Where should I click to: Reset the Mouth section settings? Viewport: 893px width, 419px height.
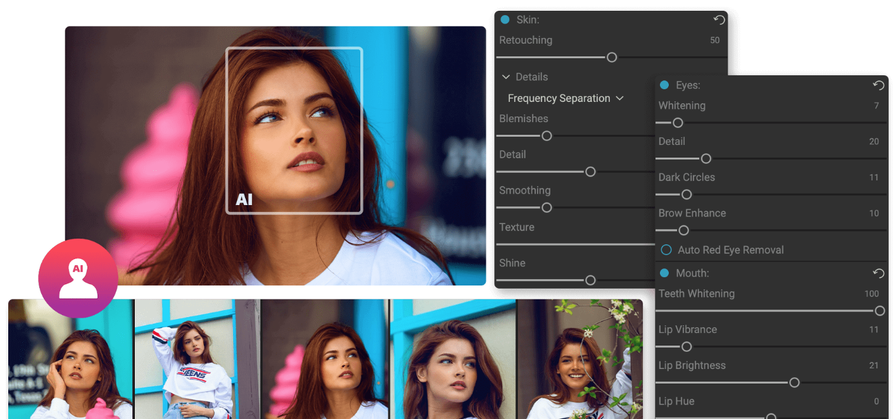878,273
